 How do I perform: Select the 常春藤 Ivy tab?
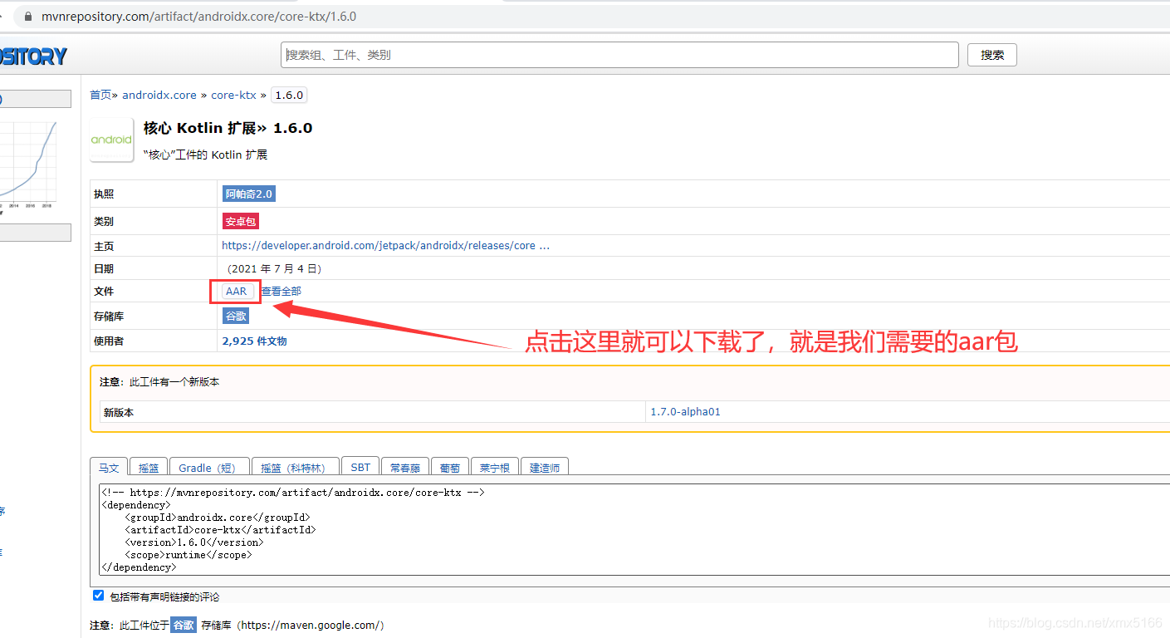click(x=405, y=468)
